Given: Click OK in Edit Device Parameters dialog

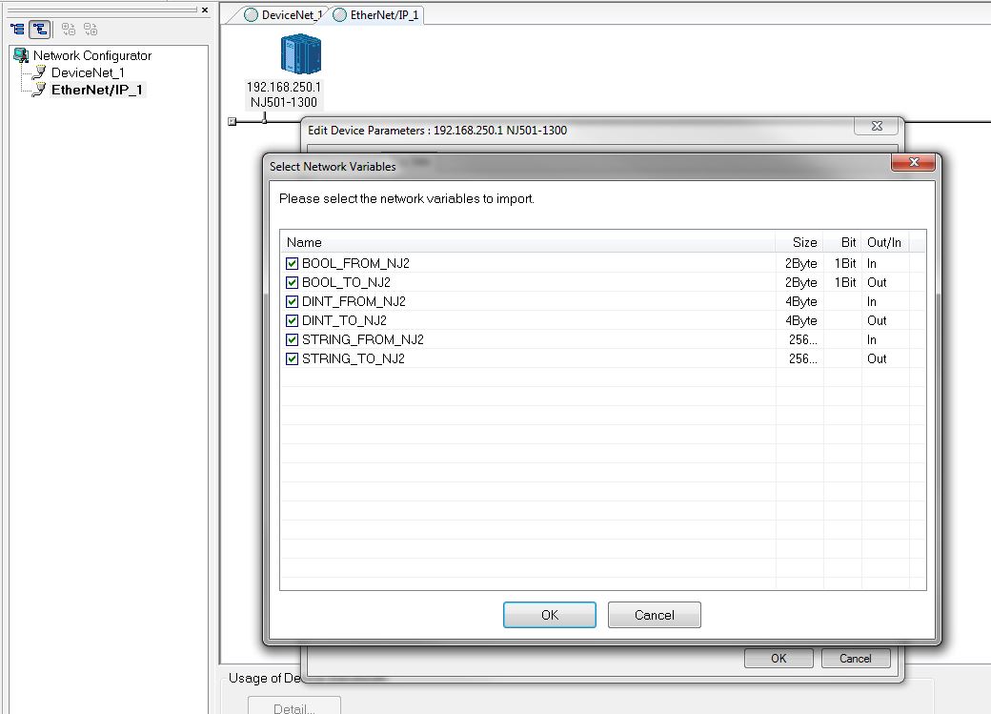Looking at the screenshot, I should (779, 658).
